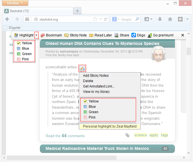The image size is (193, 162).
Task: Open Oldest Human DNA article headline
Action: [x=102, y=43]
